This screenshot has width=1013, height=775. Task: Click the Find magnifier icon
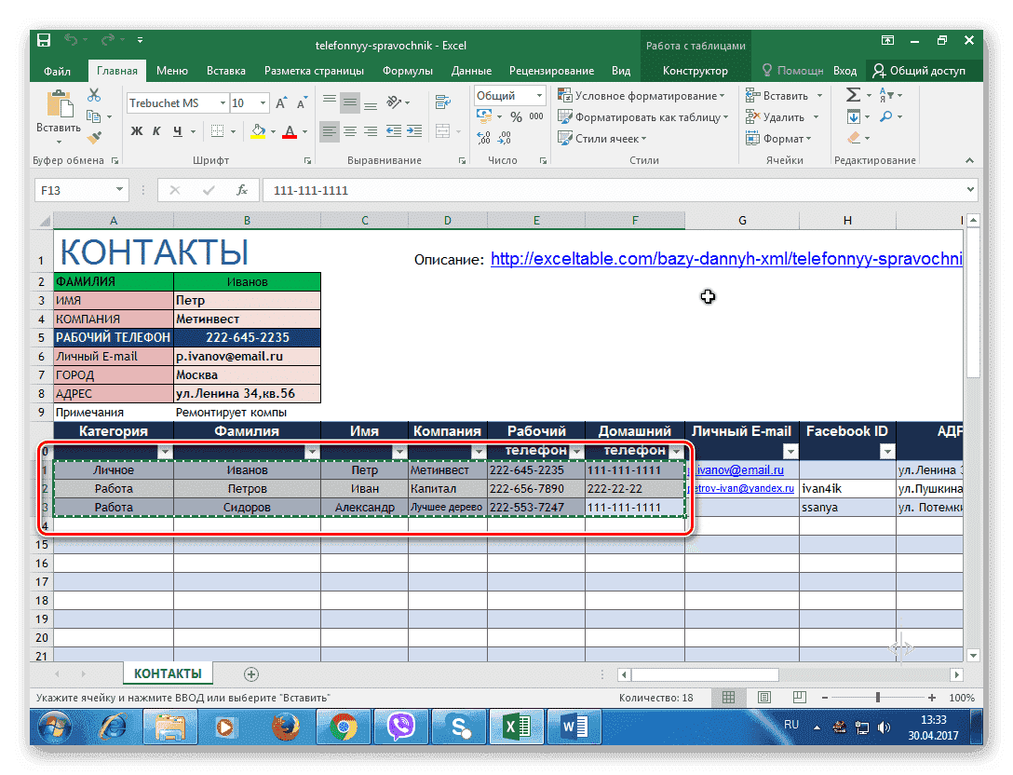(885, 116)
